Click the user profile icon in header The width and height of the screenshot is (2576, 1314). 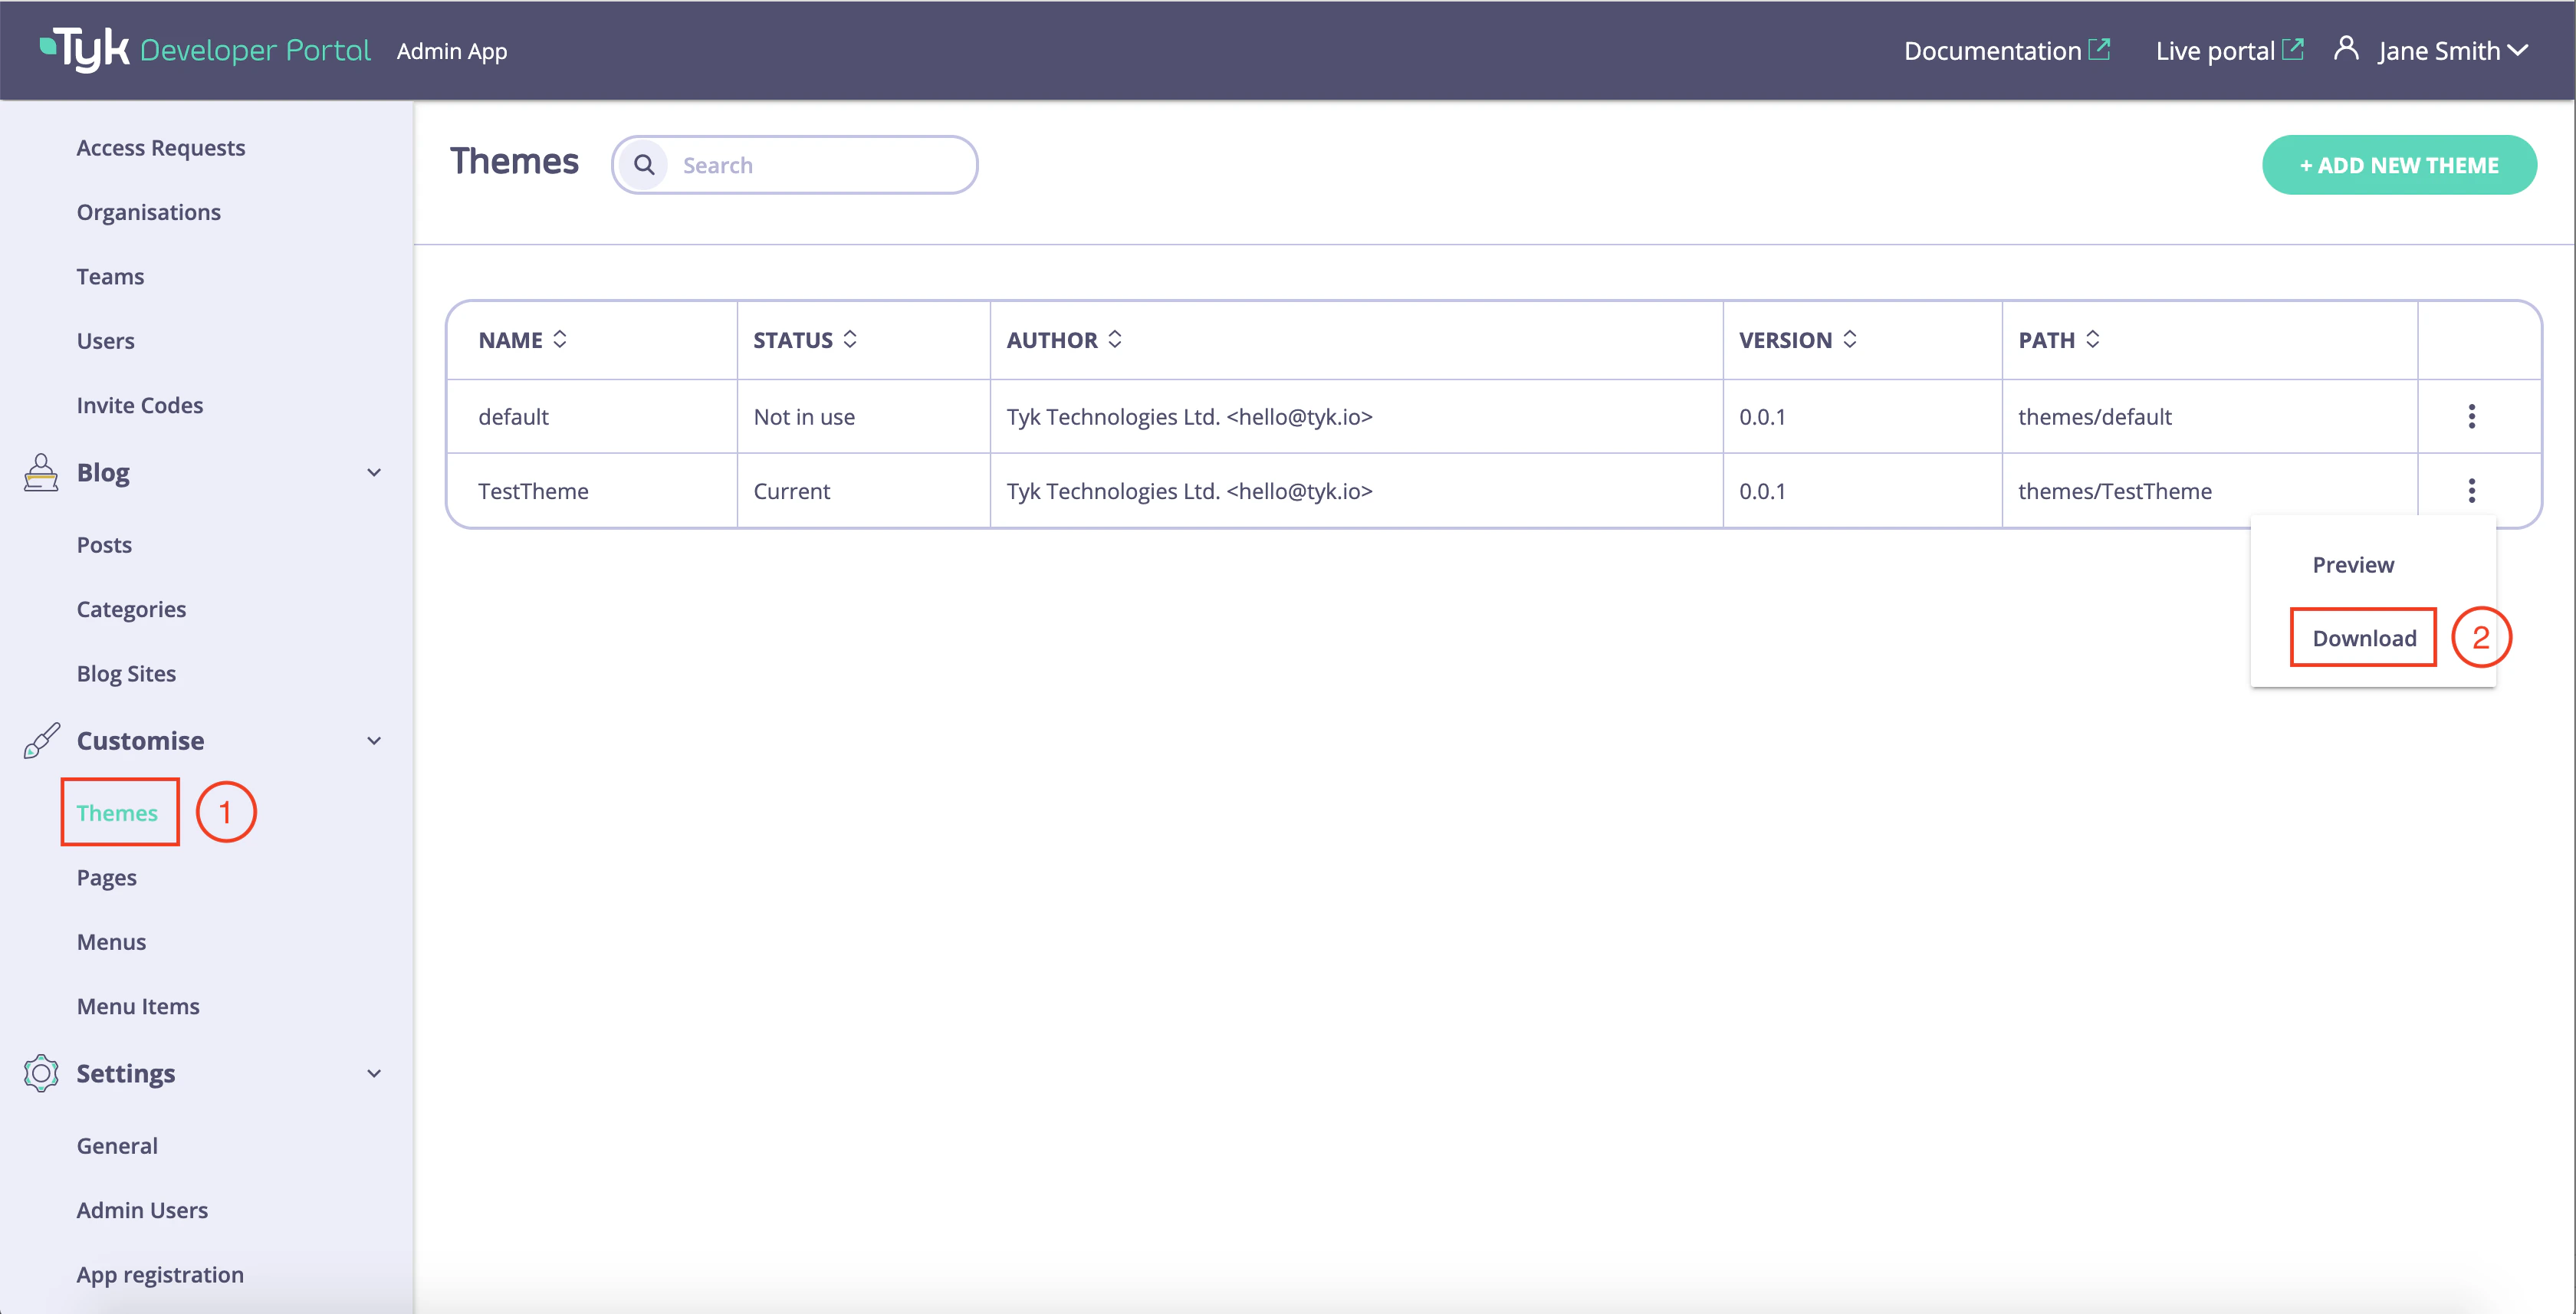click(x=2346, y=49)
